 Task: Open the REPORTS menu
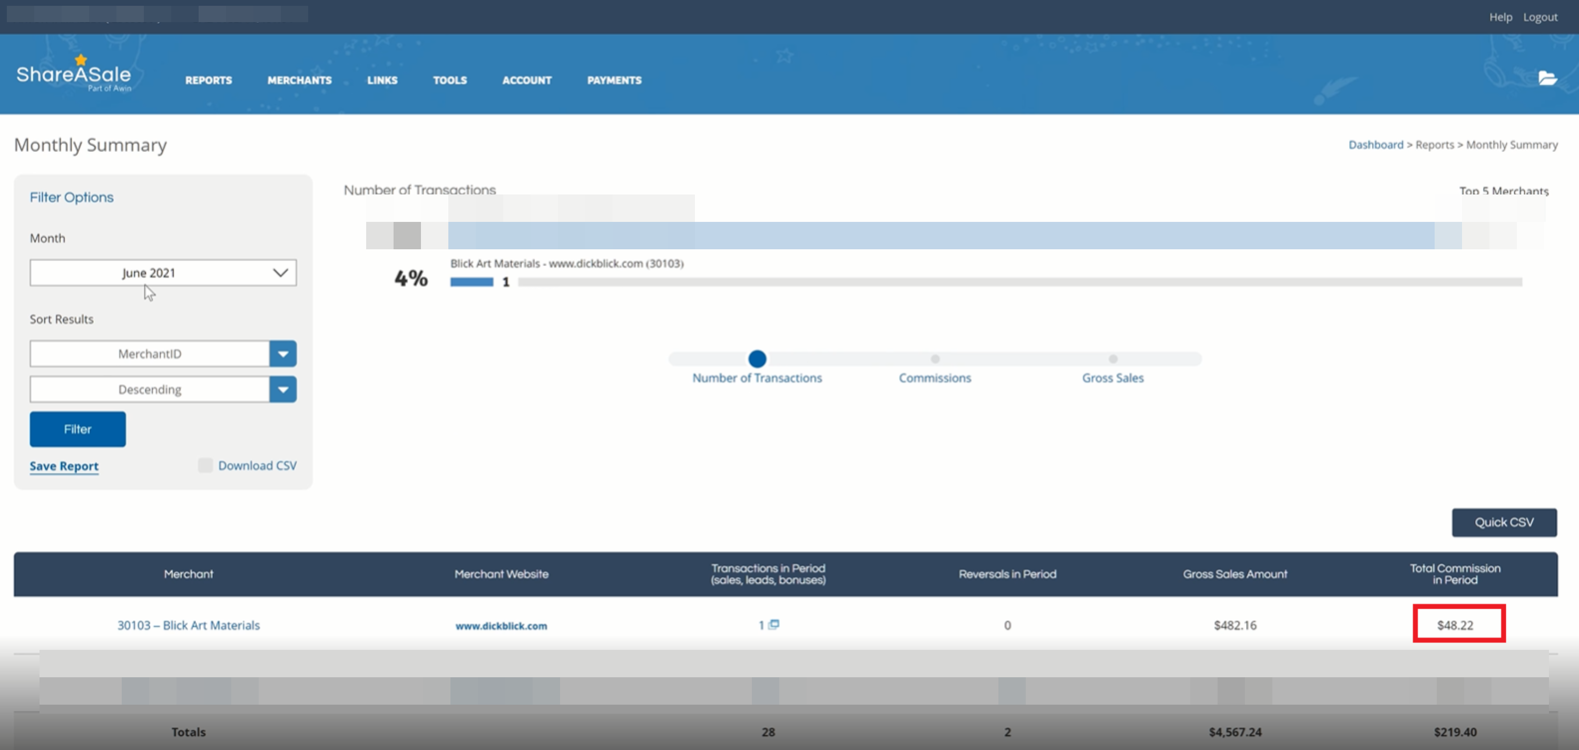click(x=209, y=80)
